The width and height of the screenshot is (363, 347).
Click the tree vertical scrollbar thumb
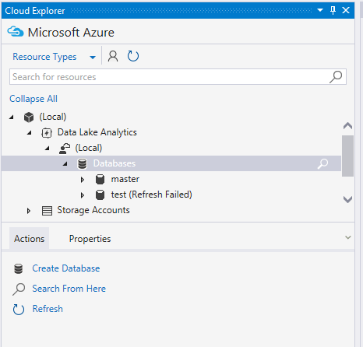click(x=347, y=156)
